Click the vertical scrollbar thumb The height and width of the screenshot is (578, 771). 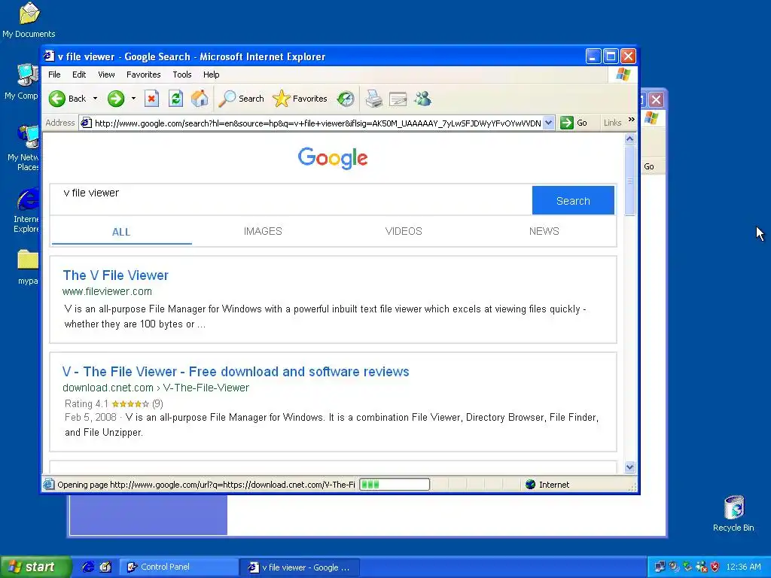tap(630, 181)
